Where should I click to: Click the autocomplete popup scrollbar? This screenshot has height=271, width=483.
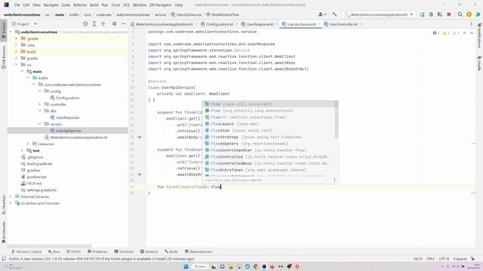pos(336,120)
